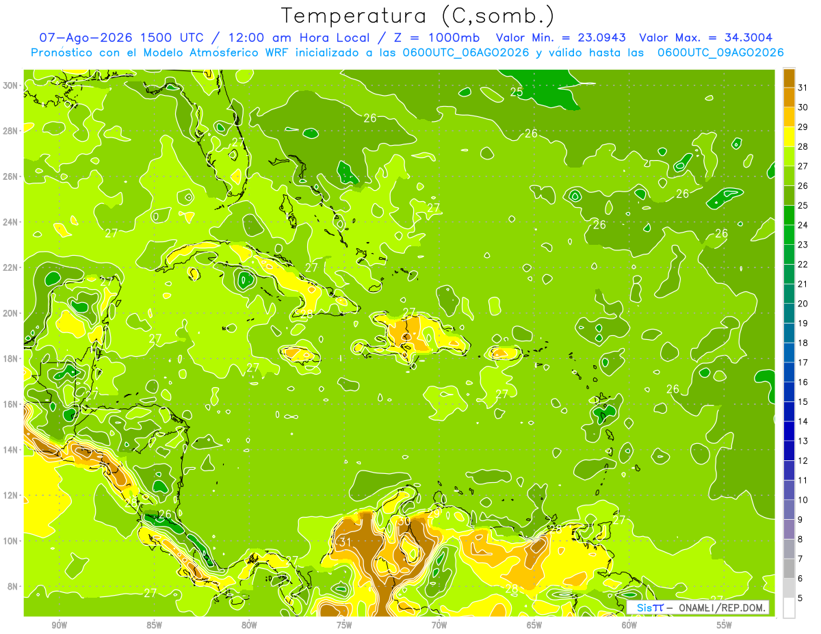The height and width of the screenshot is (634, 821).
Task: Pick the gray legend swatch between 6 and 7
Action: pos(789,568)
